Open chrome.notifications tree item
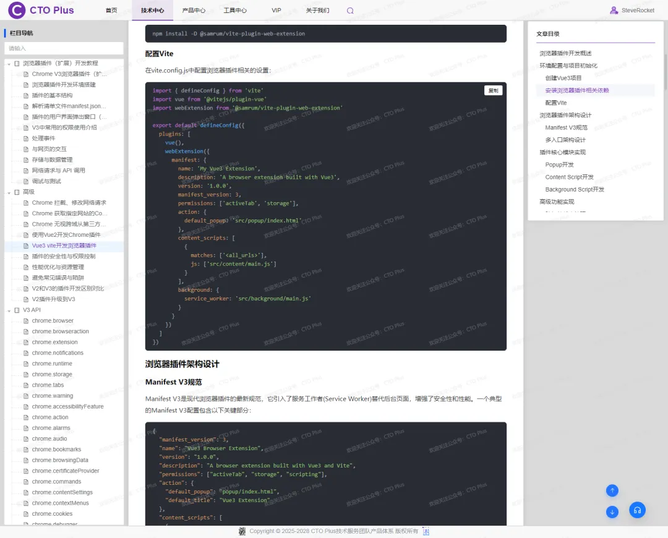This screenshot has height=538, width=668. coord(58,353)
